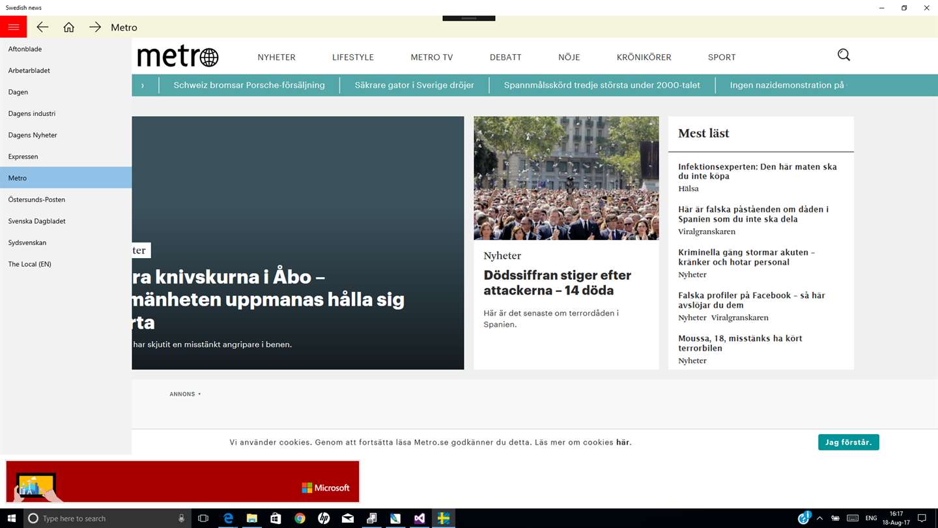Screen dimensions: 938x528
Task: Select Sydsvenskan in sidebar
Action: [66, 242]
